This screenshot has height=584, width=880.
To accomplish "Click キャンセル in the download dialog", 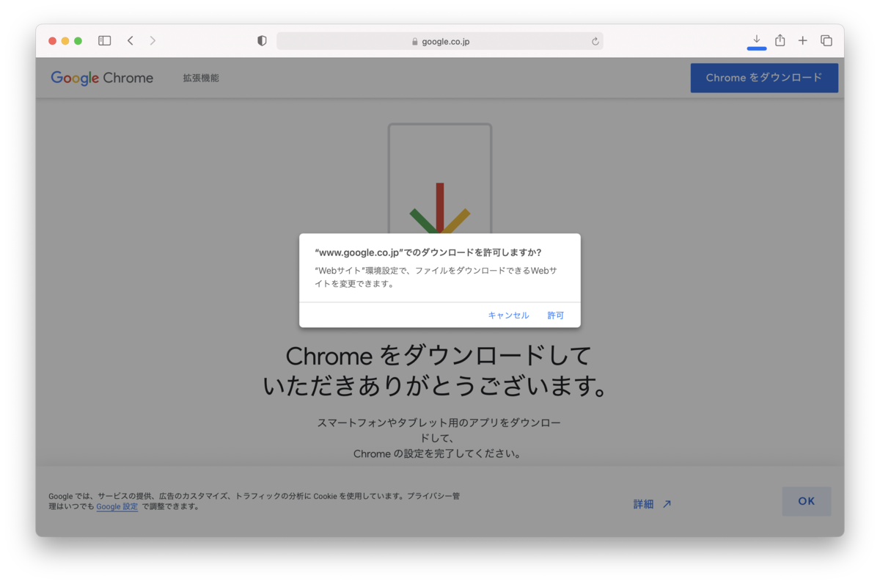I will click(508, 315).
